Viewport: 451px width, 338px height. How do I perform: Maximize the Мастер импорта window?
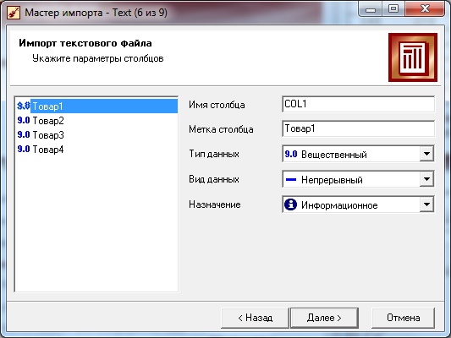393,9
